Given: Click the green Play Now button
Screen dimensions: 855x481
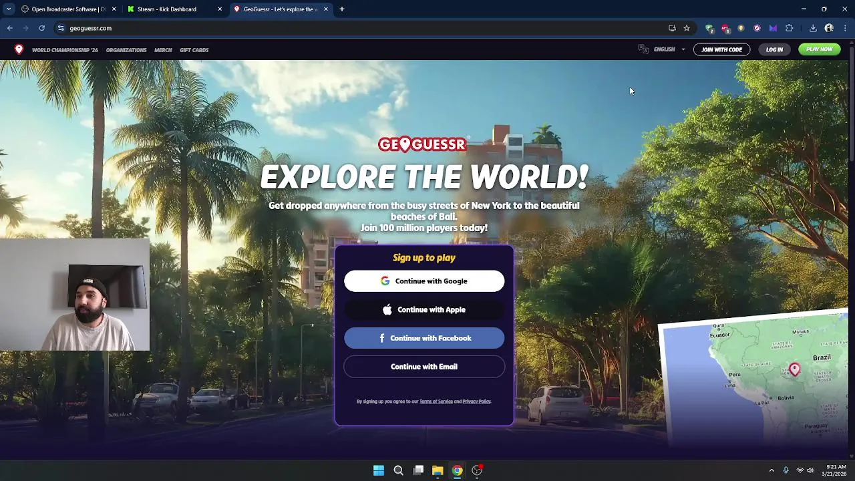Looking at the screenshot, I should (819, 49).
